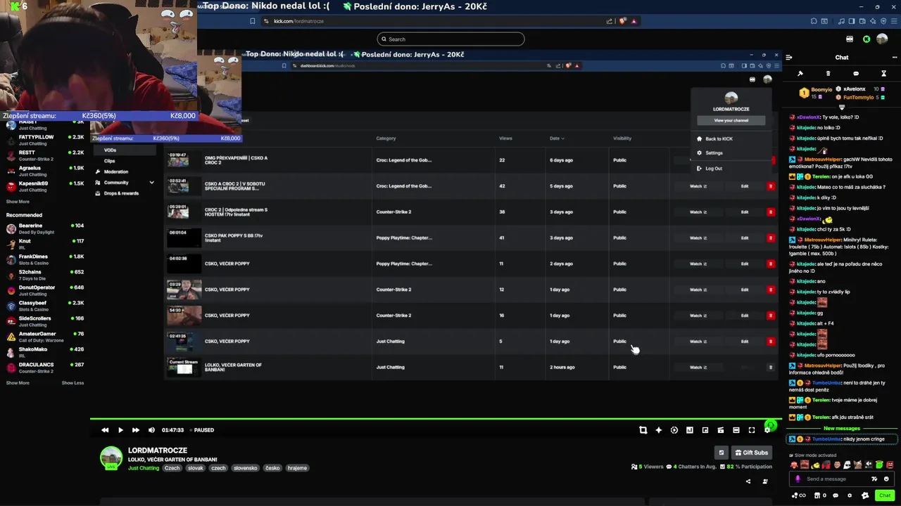Open the emoji picker smiley in message box
901x506 pixels.
tap(886, 479)
